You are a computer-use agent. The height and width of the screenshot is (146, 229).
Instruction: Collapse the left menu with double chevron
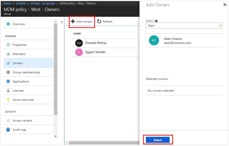[62, 22]
